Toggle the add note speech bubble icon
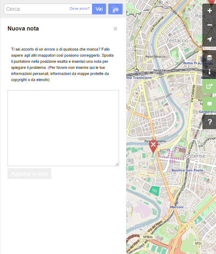The width and height of the screenshot is (216, 254). click(210, 104)
